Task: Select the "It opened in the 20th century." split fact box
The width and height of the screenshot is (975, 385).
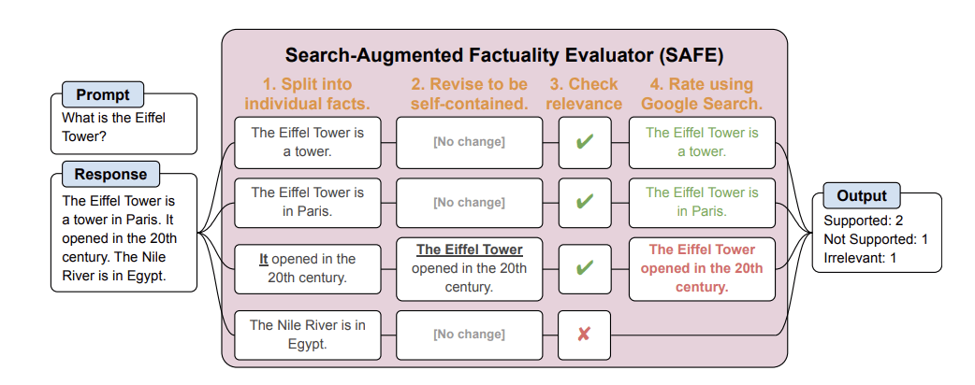Action: point(308,268)
